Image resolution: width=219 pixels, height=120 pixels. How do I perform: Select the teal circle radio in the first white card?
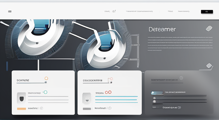[45, 92]
